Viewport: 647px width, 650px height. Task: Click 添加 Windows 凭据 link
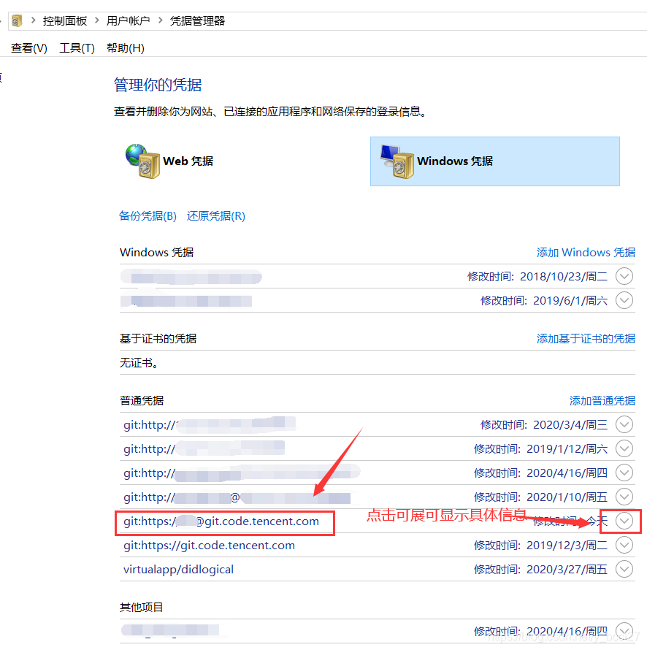click(586, 252)
